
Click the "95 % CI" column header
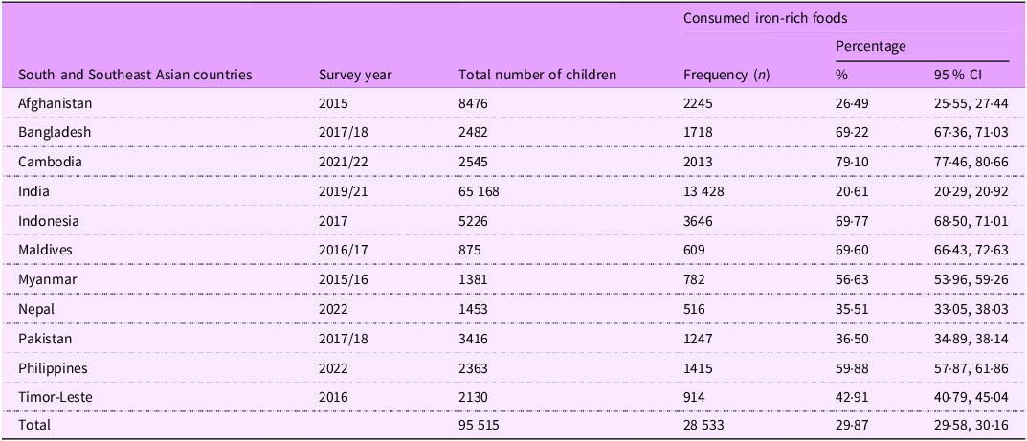click(957, 74)
